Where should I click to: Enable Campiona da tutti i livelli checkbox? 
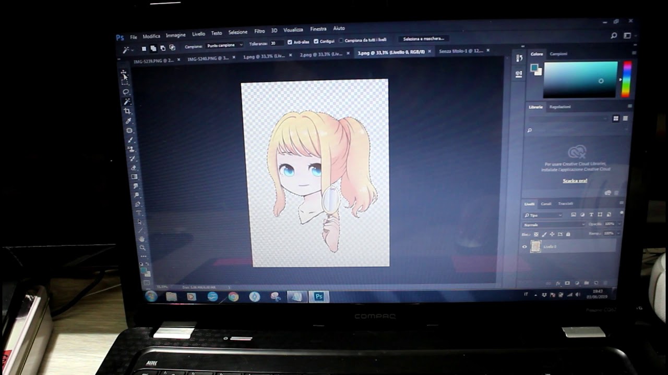341,40
